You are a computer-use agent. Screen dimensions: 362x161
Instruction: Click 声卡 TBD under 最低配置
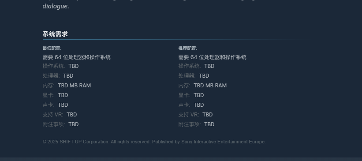tap(56, 105)
